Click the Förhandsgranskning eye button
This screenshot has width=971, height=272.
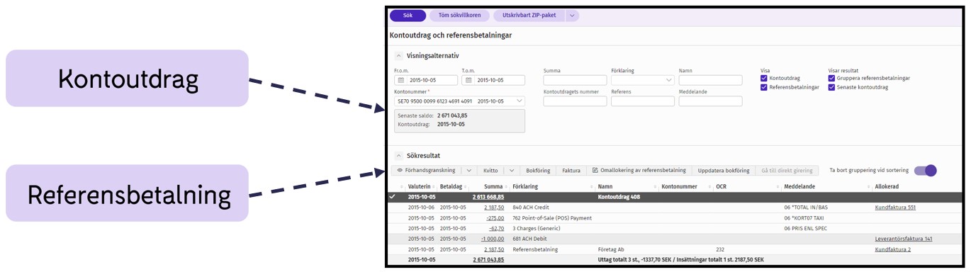click(426, 171)
